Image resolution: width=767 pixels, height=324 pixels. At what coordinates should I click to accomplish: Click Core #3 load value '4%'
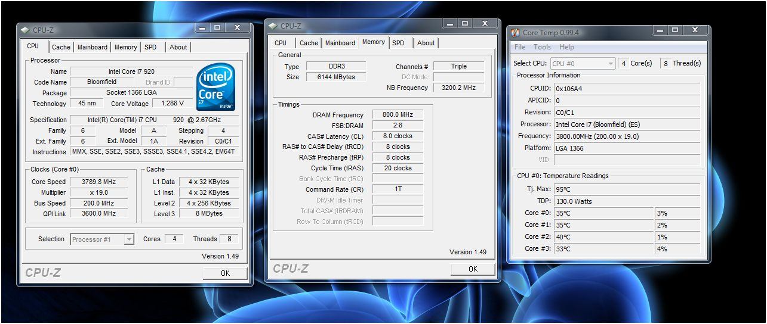click(x=677, y=249)
